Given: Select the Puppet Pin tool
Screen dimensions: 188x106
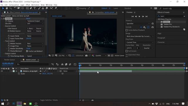Looking at the screenshot, I should pos(56,8).
